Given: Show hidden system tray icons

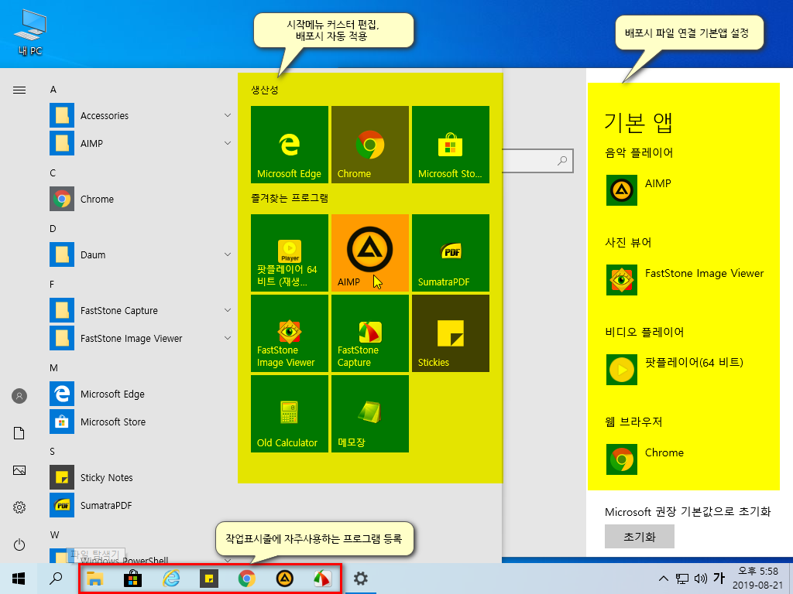Looking at the screenshot, I should (x=664, y=579).
